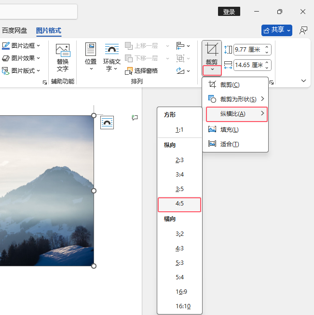Open the Selection Pane (选择窗格)

141,71
